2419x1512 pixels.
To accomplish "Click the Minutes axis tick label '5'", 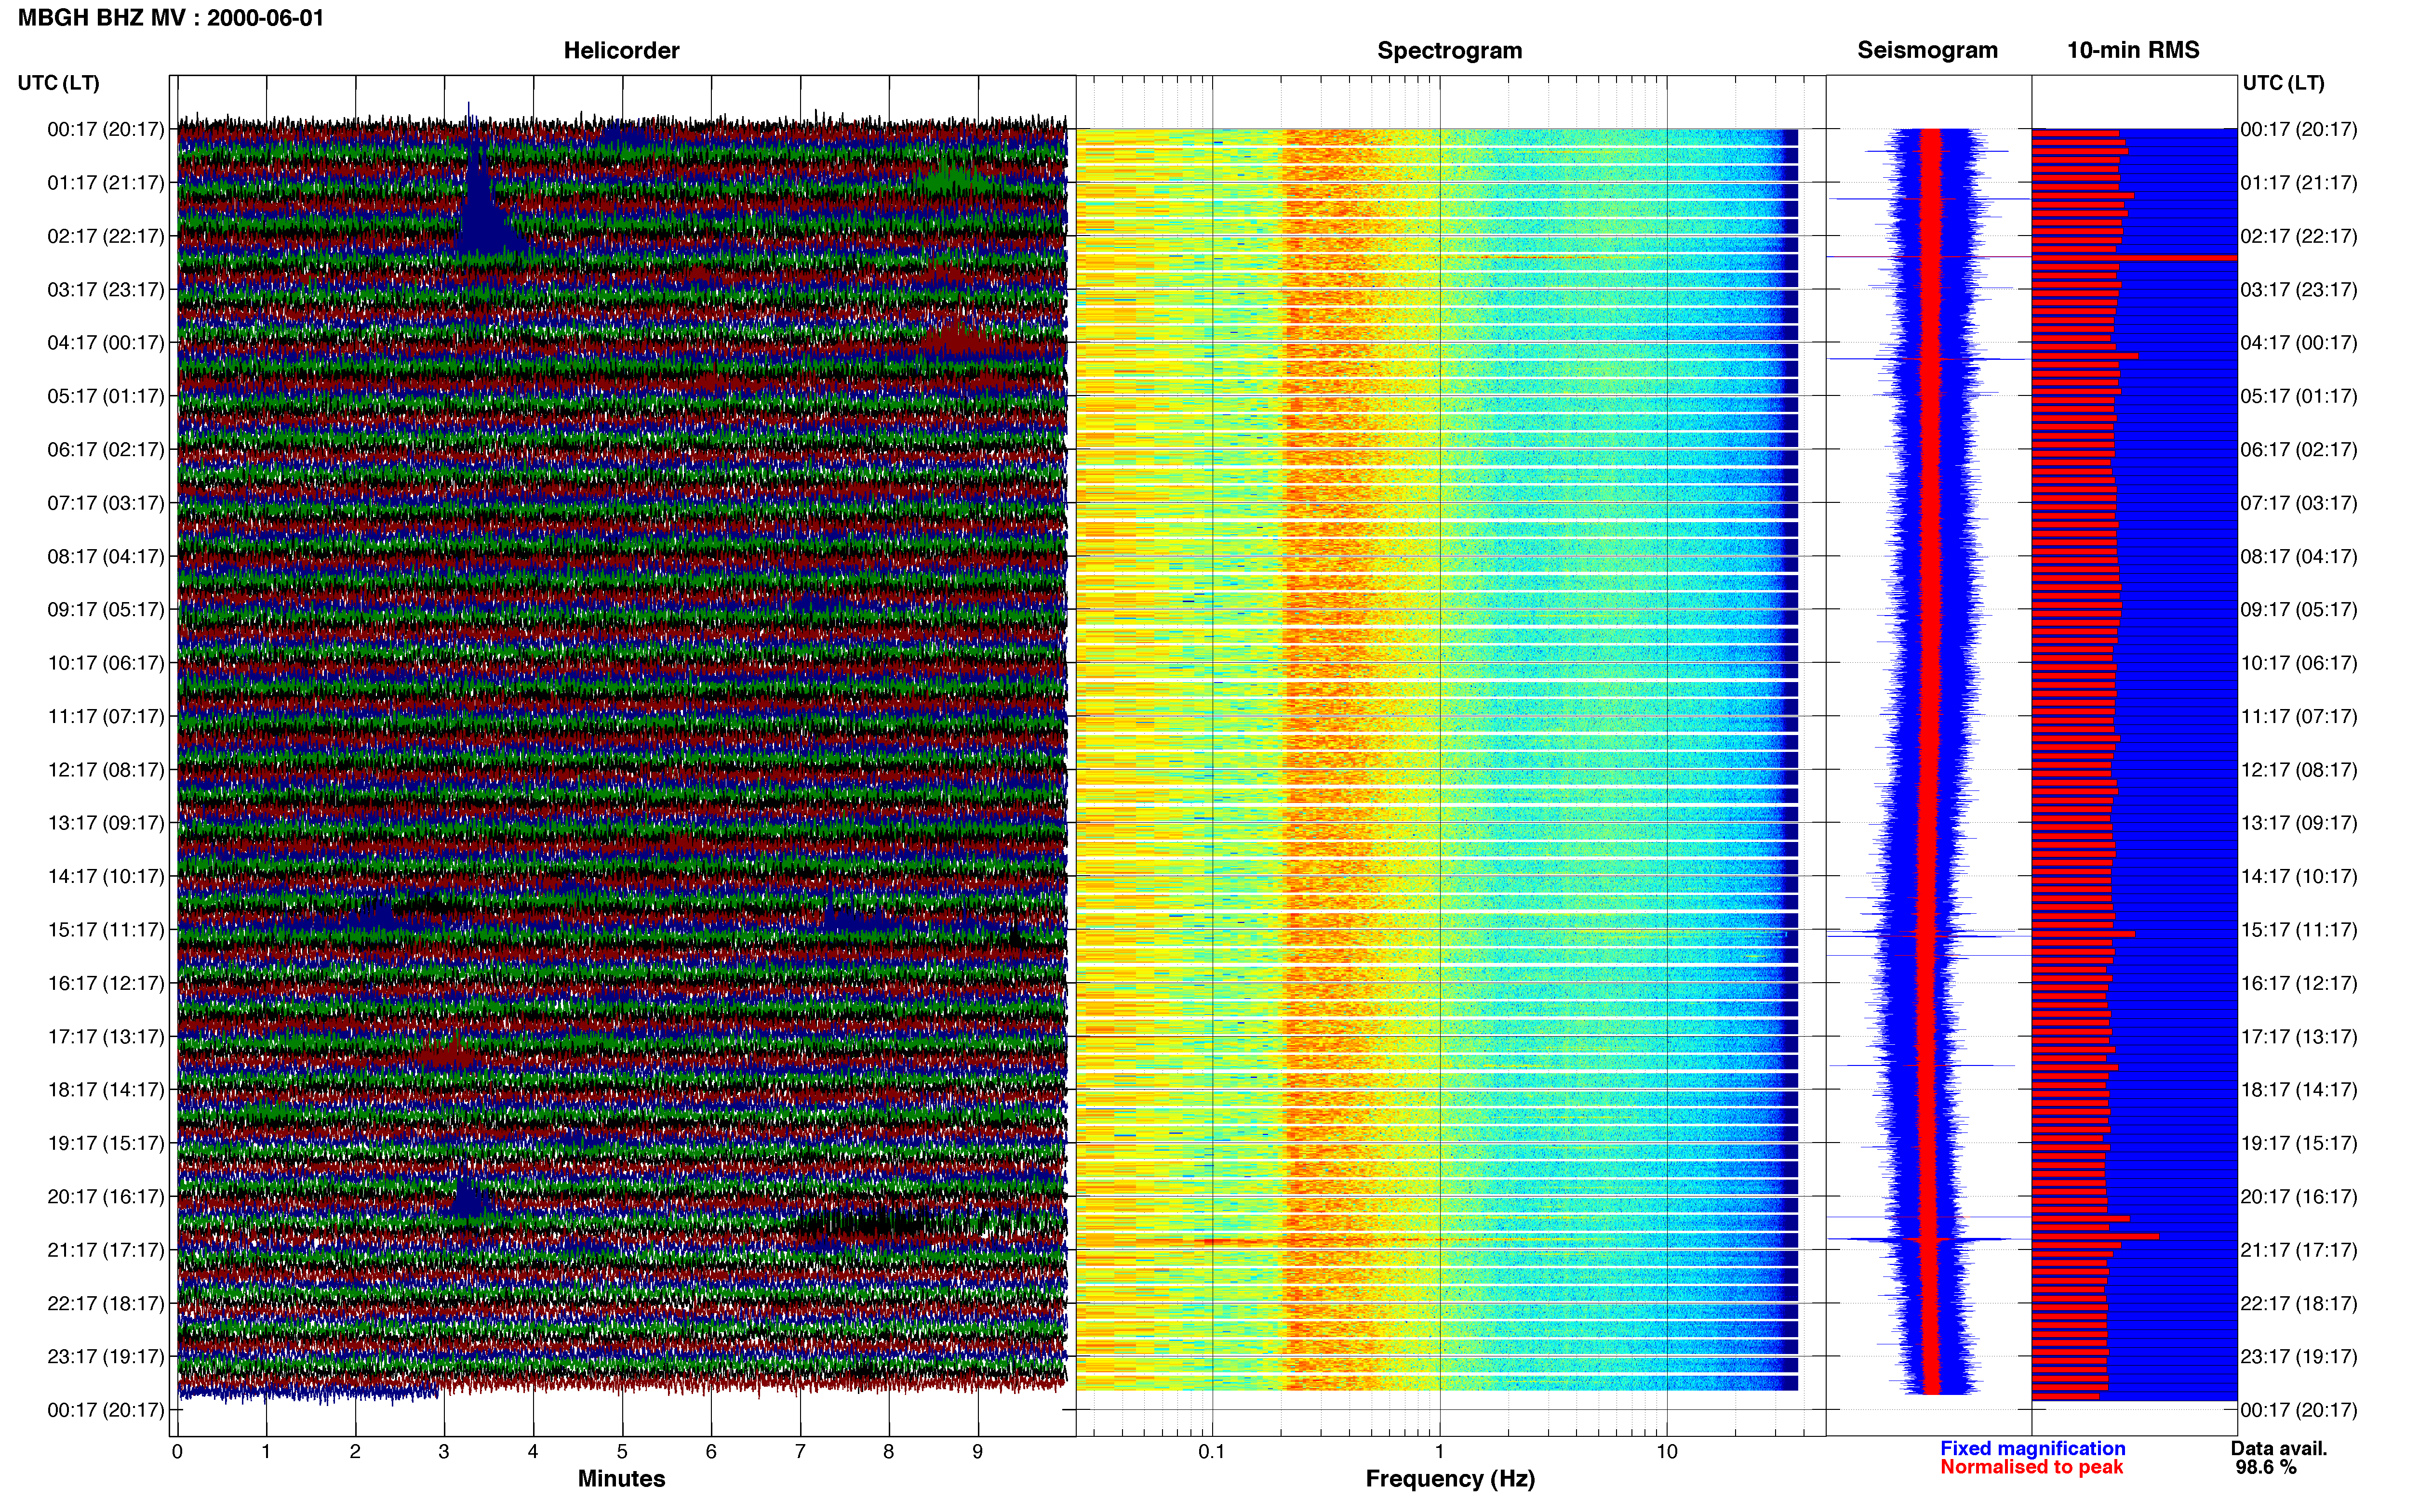I will 622,1452.
